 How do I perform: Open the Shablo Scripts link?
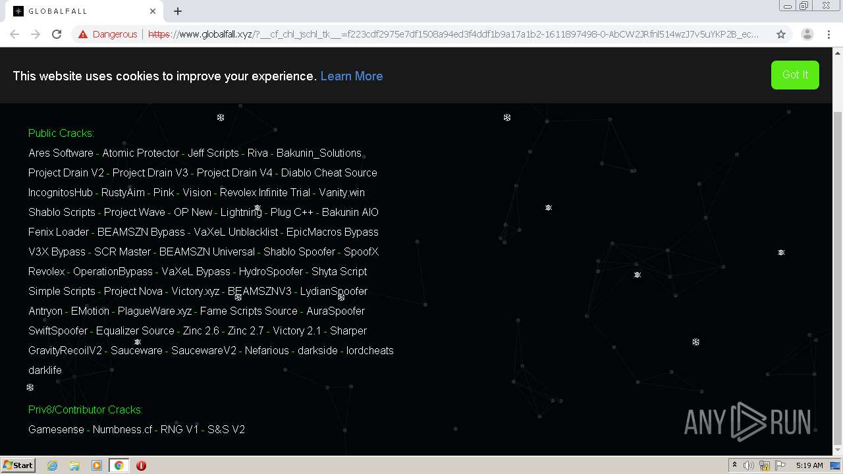(x=62, y=212)
